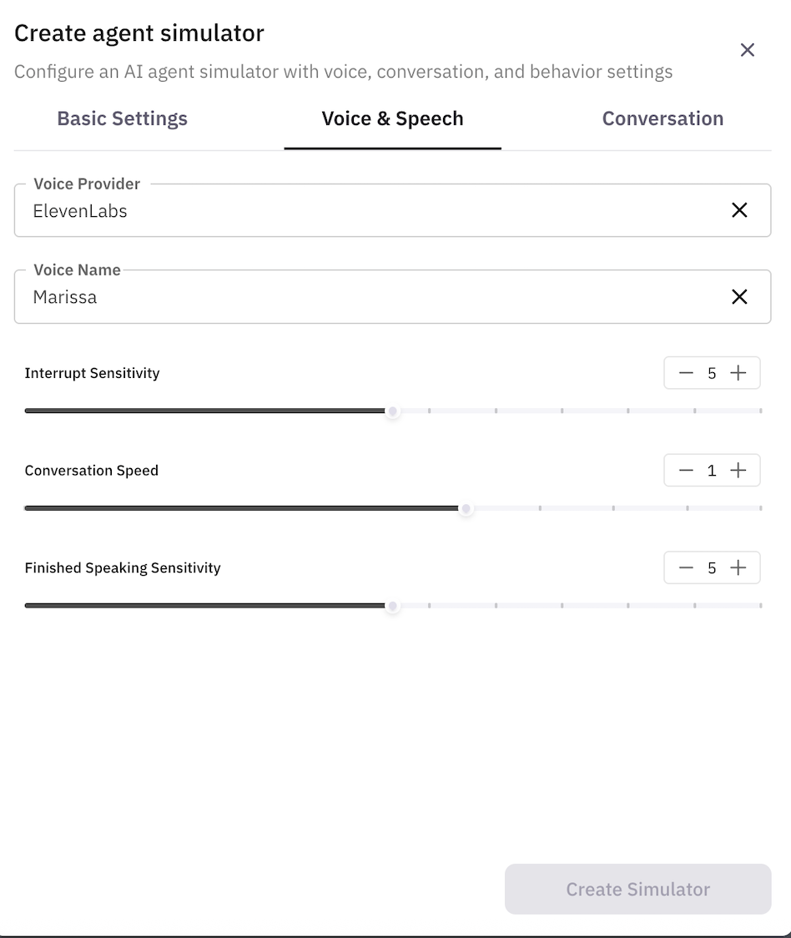Click the Conversation Speed number field
The image size is (791, 938).
point(712,471)
